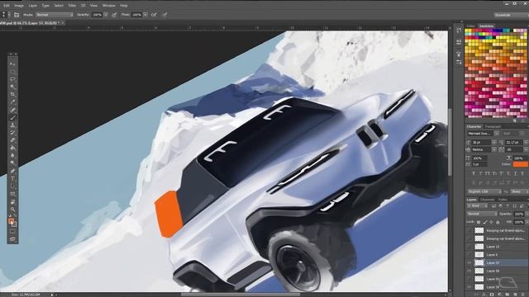Open the English USA language dropdown
Viewport: 529px width, 297px height.
pos(484,191)
